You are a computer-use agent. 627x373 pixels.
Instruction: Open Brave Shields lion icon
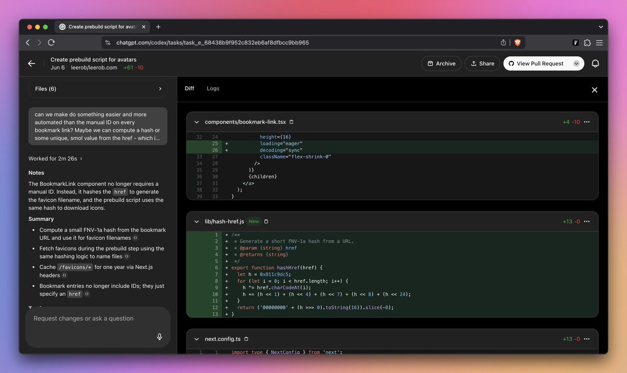click(x=517, y=43)
